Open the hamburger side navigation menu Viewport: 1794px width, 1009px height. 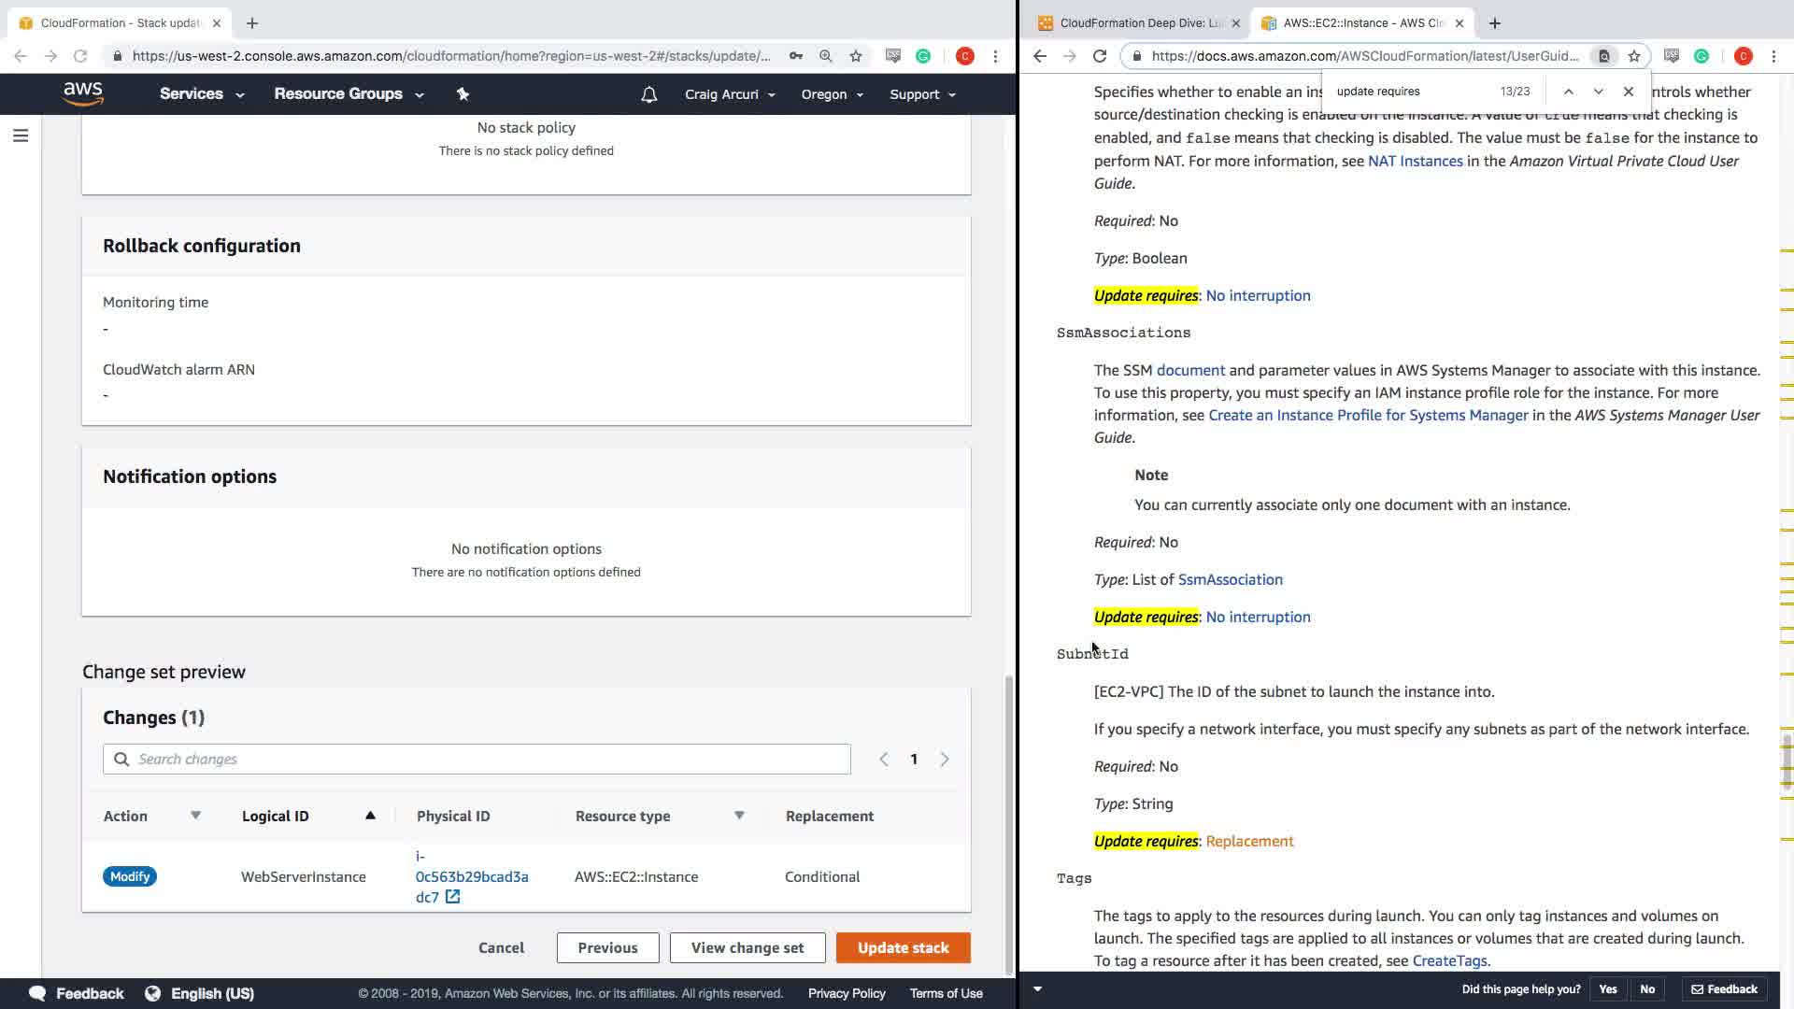pos(21,136)
